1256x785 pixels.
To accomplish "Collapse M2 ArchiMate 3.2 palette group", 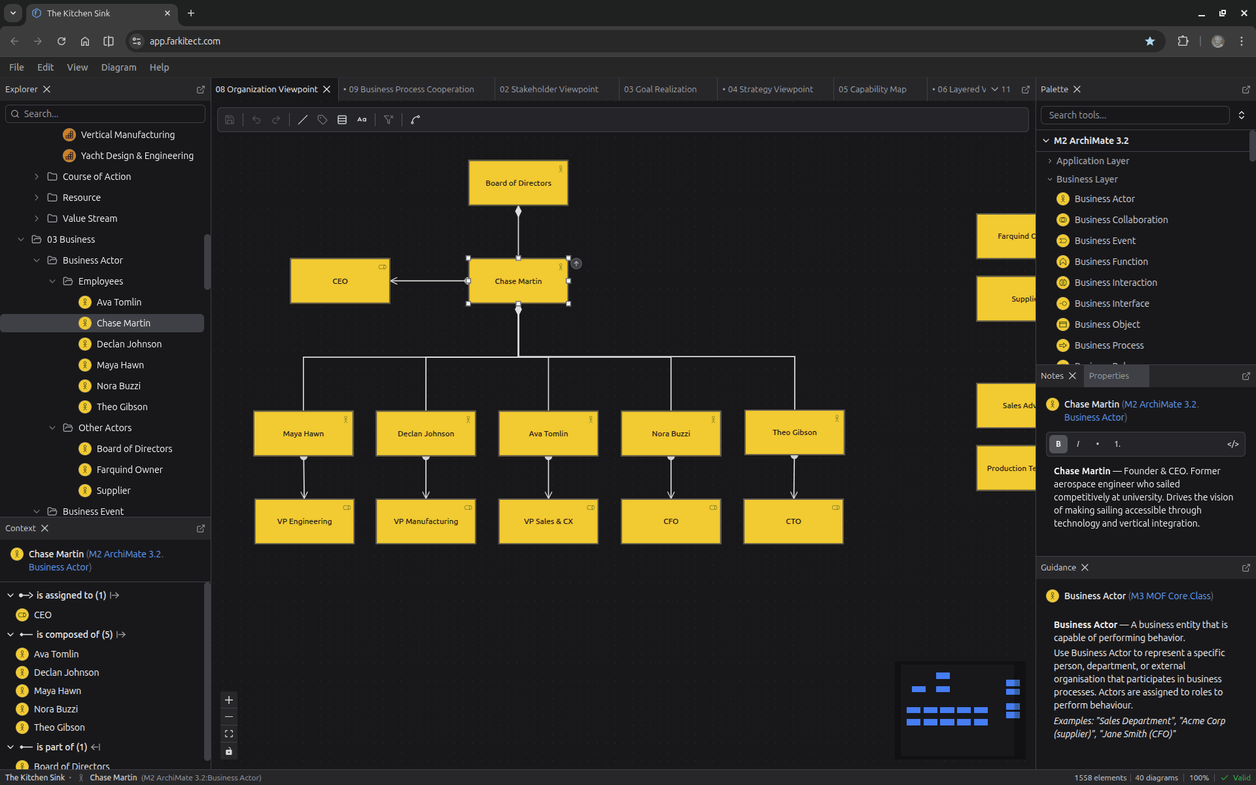I will pyautogui.click(x=1046, y=141).
